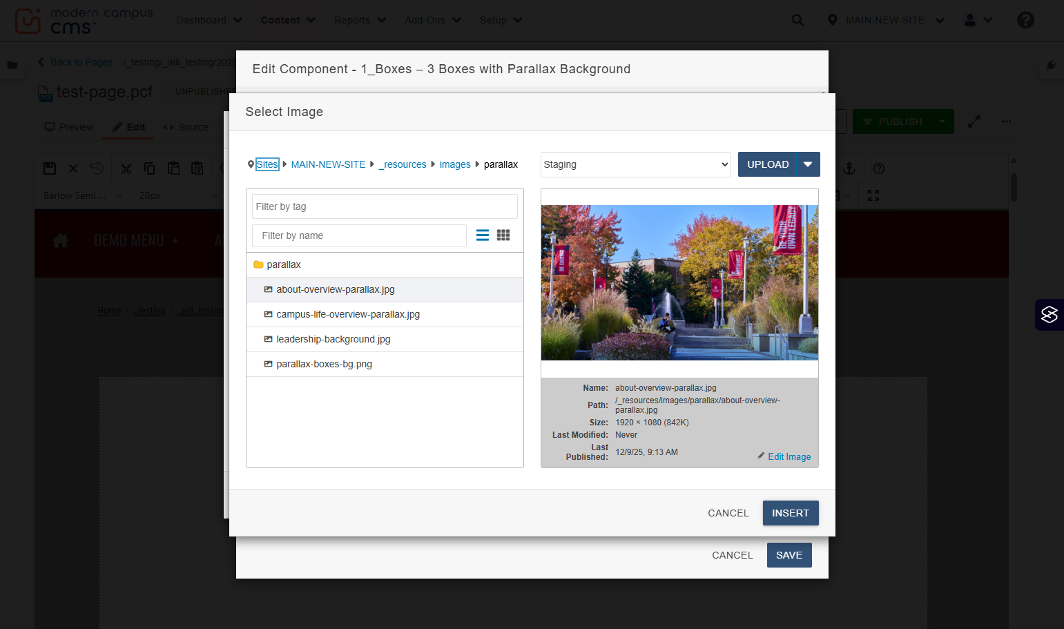The image size is (1064, 629).
Task: Toggle fullscreen expand arrows icon
Action: click(974, 122)
